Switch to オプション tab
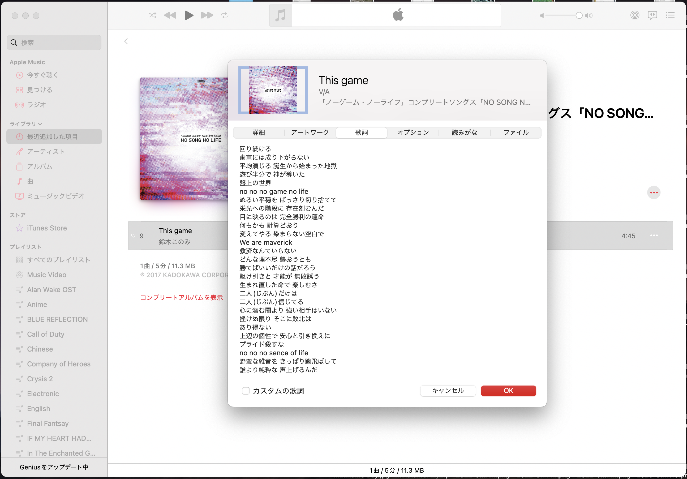 pyautogui.click(x=413, y=132)
